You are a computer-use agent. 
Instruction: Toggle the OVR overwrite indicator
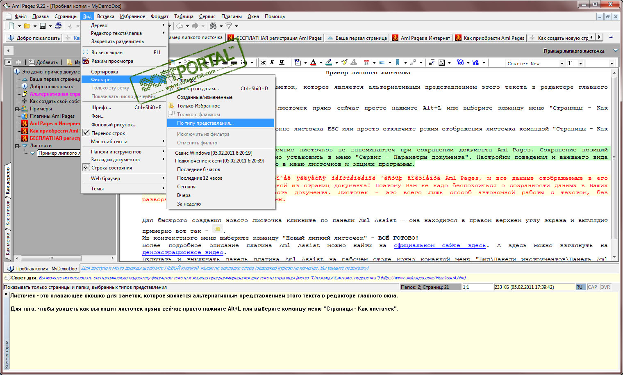(605, 287)
